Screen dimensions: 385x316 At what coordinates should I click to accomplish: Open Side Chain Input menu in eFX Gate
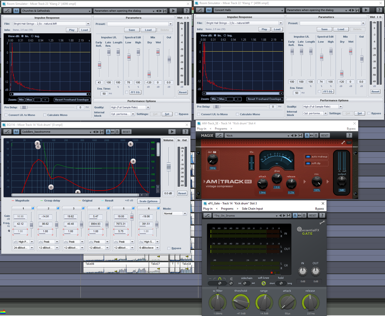[x=252, y=209]
